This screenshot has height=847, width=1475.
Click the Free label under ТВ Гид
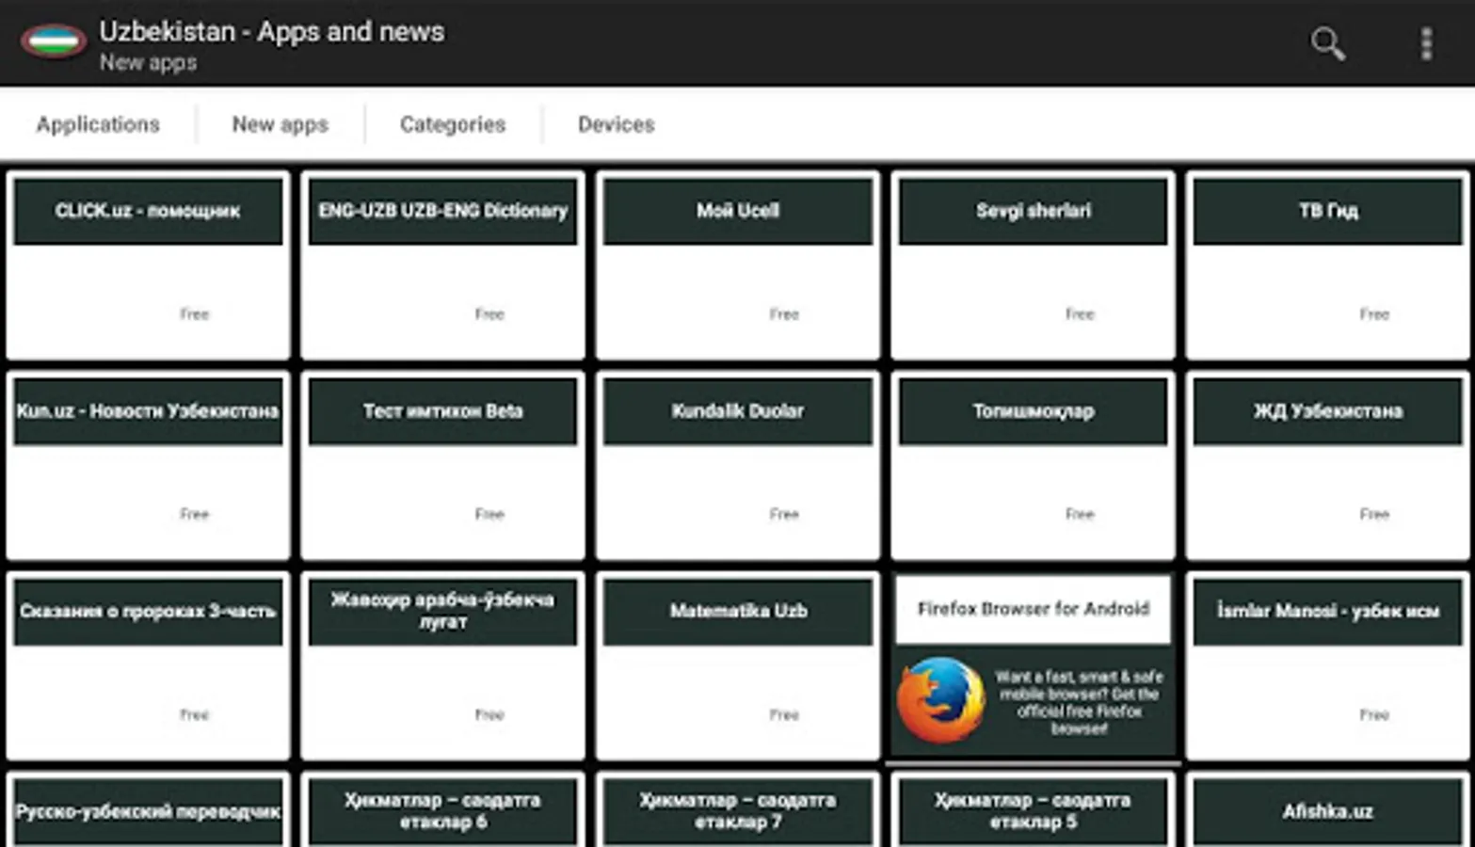tap(1374, 314)
